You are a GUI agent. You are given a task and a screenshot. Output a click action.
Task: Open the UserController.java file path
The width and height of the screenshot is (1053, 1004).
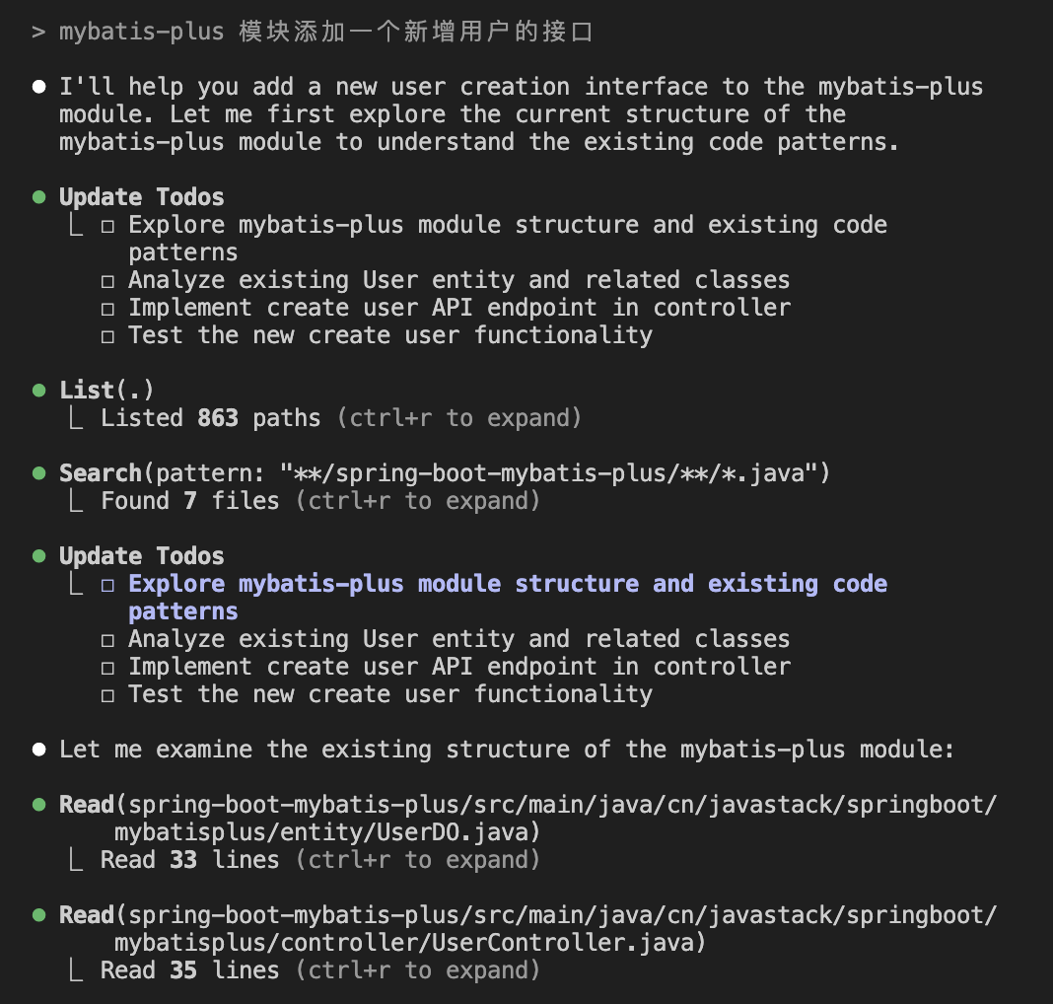coord(409,943)
